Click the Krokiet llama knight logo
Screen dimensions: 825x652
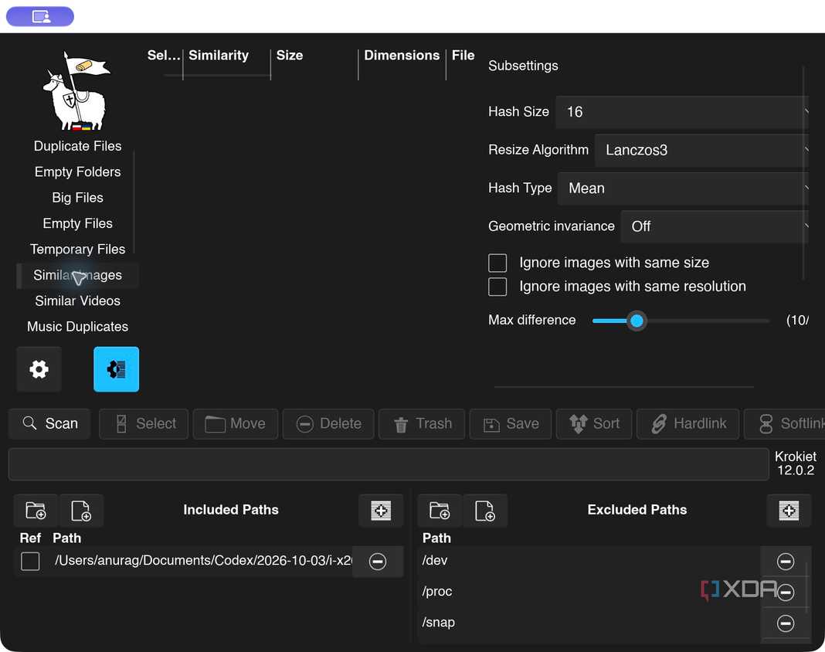[x=76, y=90]
